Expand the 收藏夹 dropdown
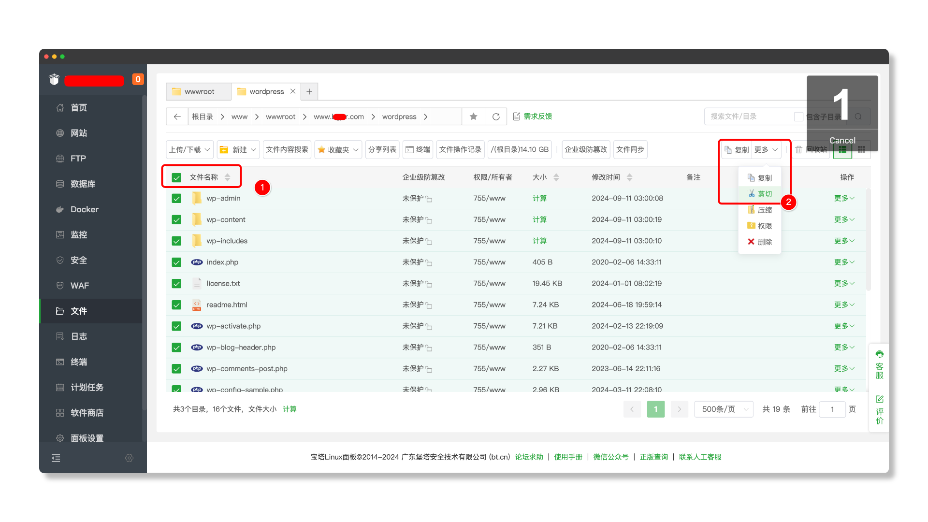The height and width of the screenshot is (522, 928). point(338,150)
